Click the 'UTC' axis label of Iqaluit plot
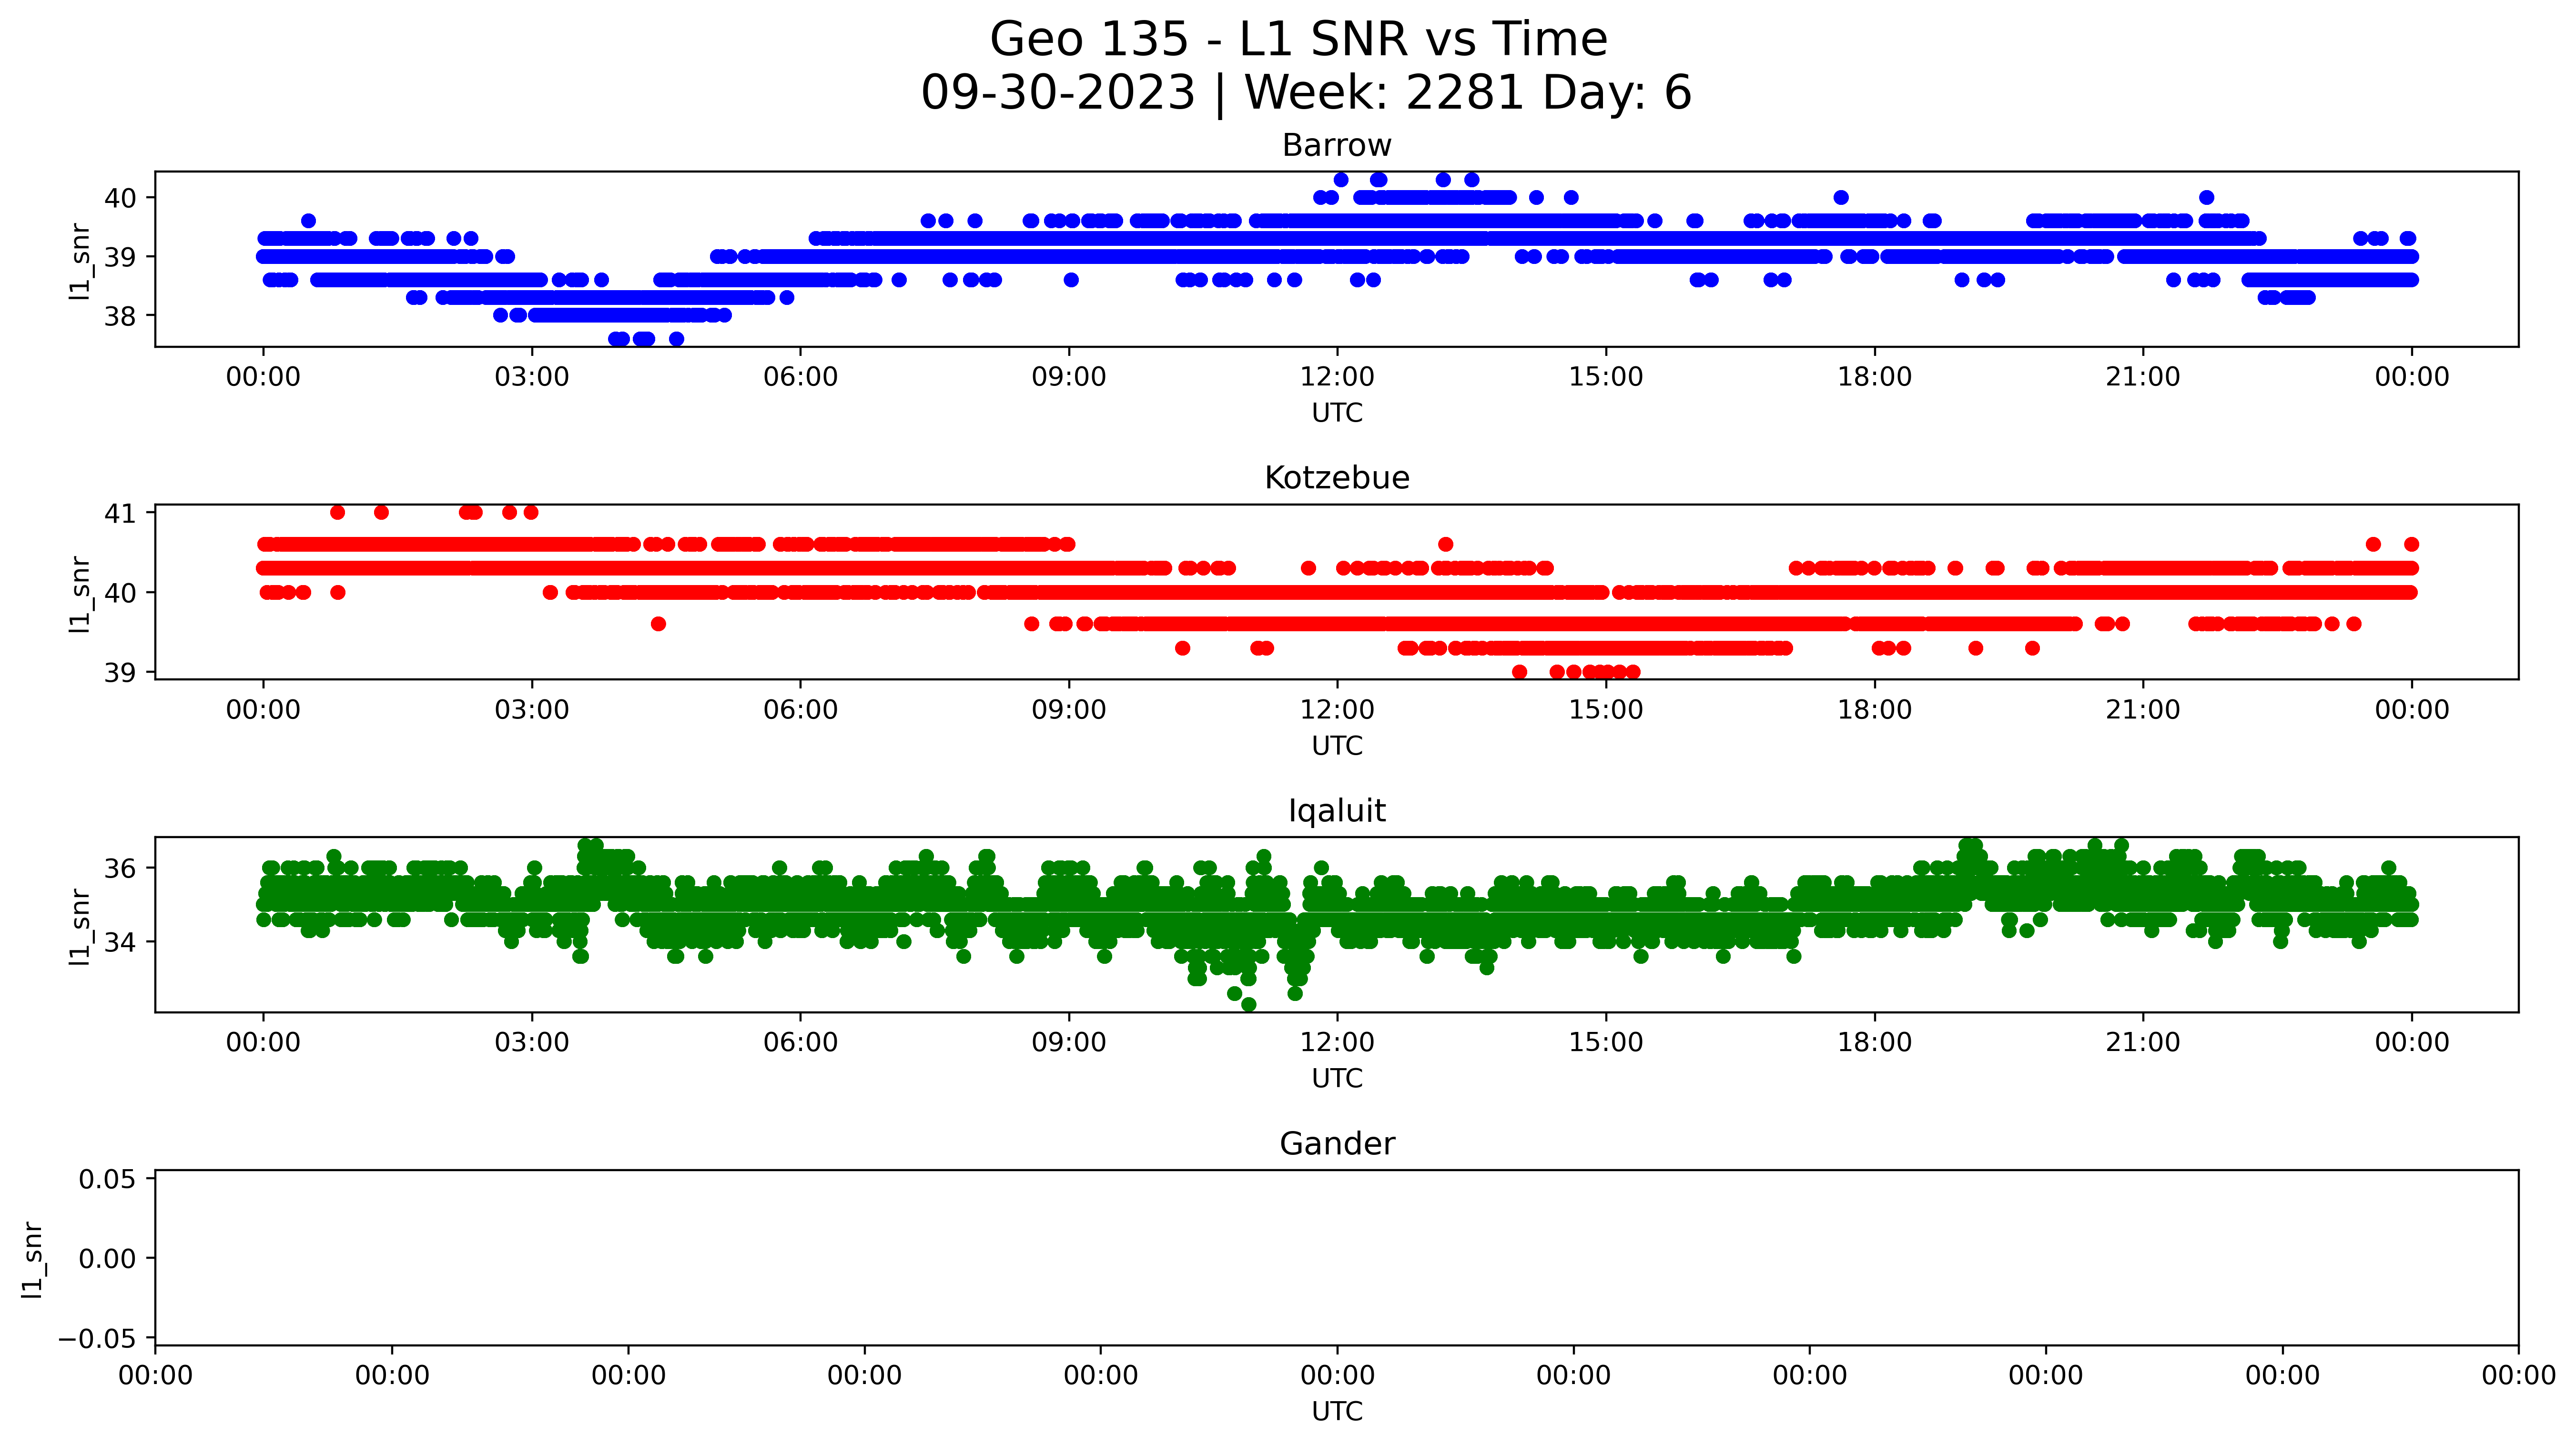The width and height of the screenshot is (2576, 1445). 1337,1079
